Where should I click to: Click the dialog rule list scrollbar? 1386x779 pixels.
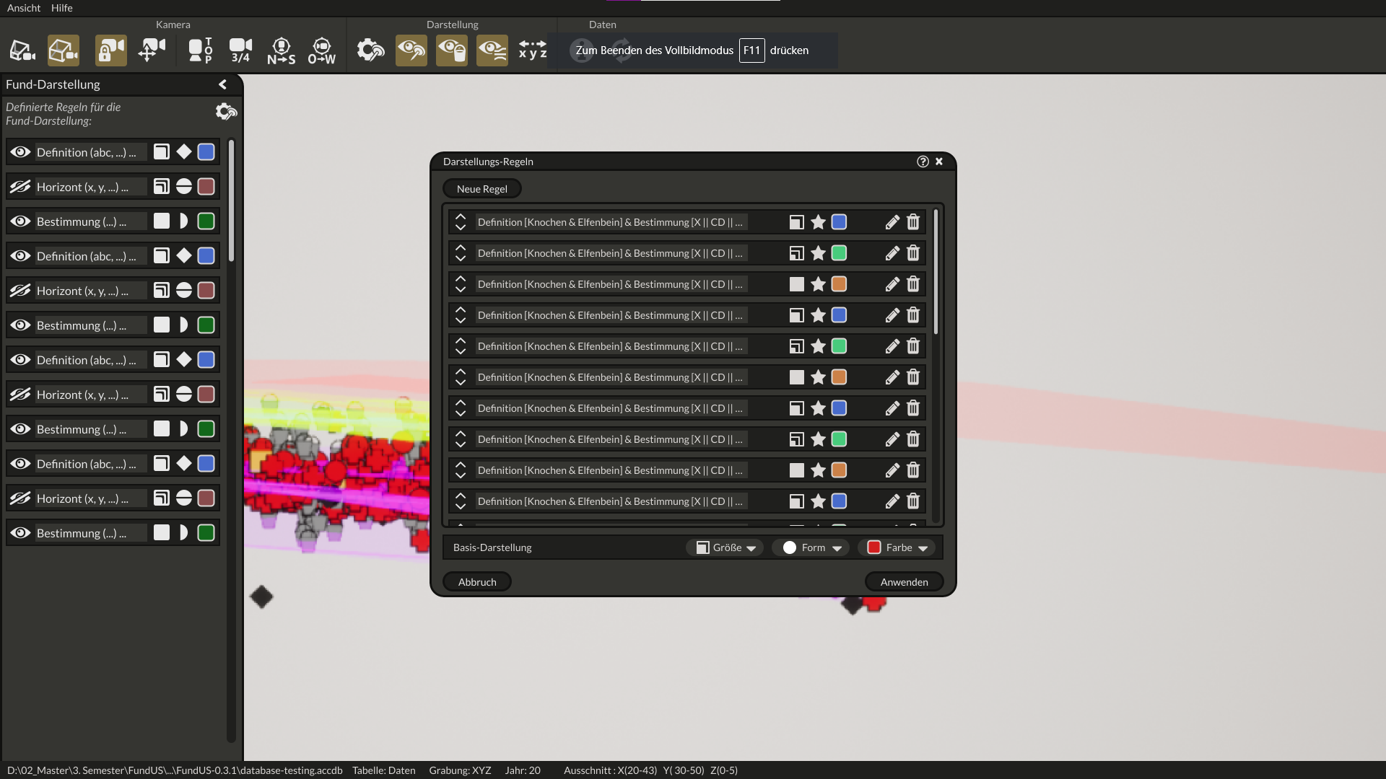click(936, 272)
